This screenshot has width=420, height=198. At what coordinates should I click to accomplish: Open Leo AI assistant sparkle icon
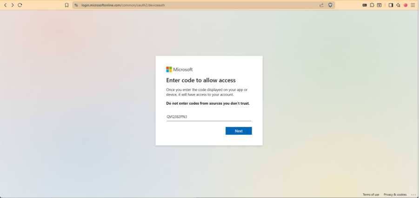pyautogui.click(x=398, y=5)
